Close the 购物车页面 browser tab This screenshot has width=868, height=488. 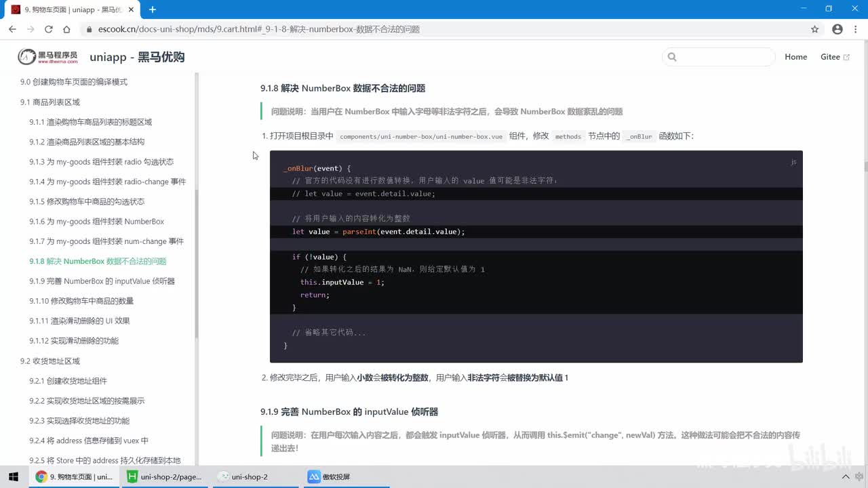[x=132, y=9]
